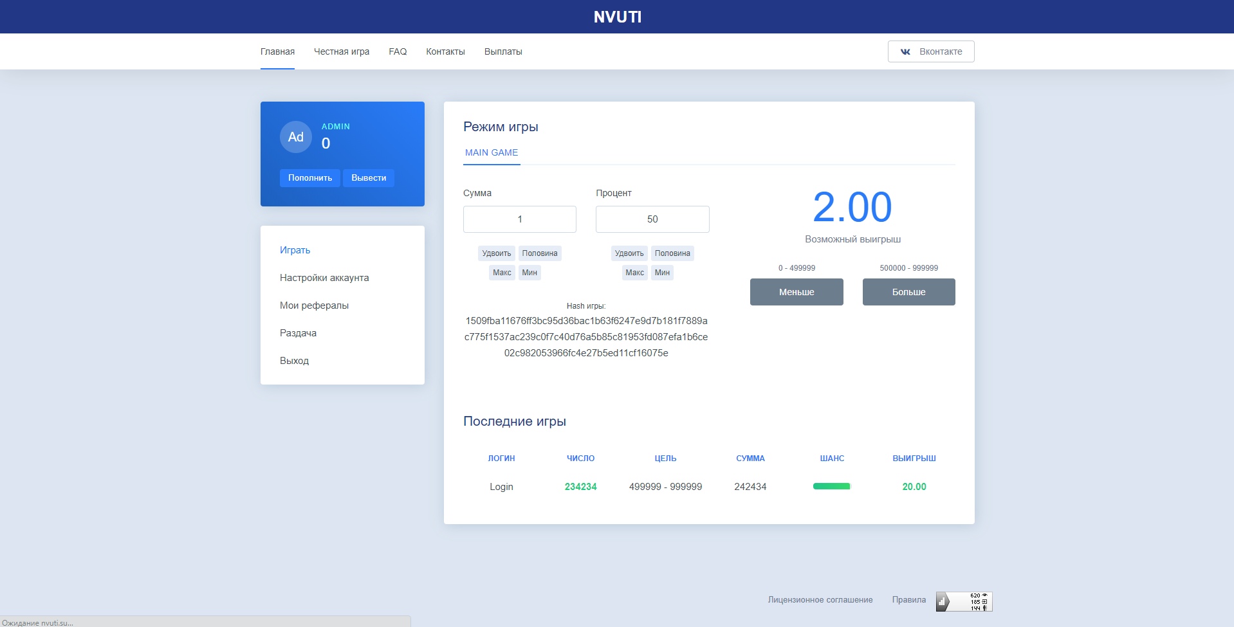Open the Главная navigation tab
The height and width of the screenshot is (627, 1234).
277,51
